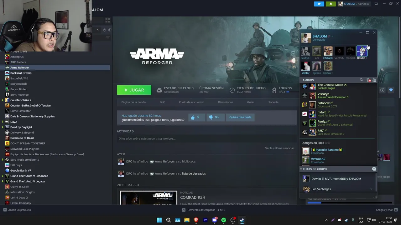Select friend Renlyz playing GTA V Enhanced
This screenshot has width=401, height=225.
tap(338, 123)
